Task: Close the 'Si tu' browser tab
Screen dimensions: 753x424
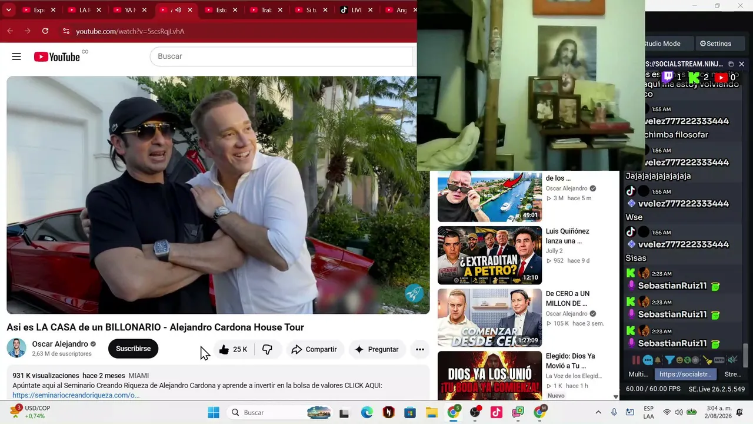Action: click(325, 10)
